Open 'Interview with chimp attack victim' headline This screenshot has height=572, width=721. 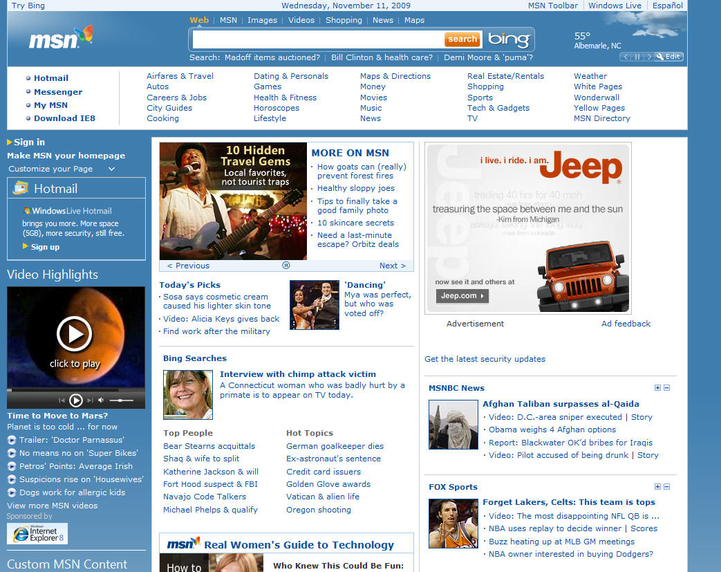coord(298,374)
